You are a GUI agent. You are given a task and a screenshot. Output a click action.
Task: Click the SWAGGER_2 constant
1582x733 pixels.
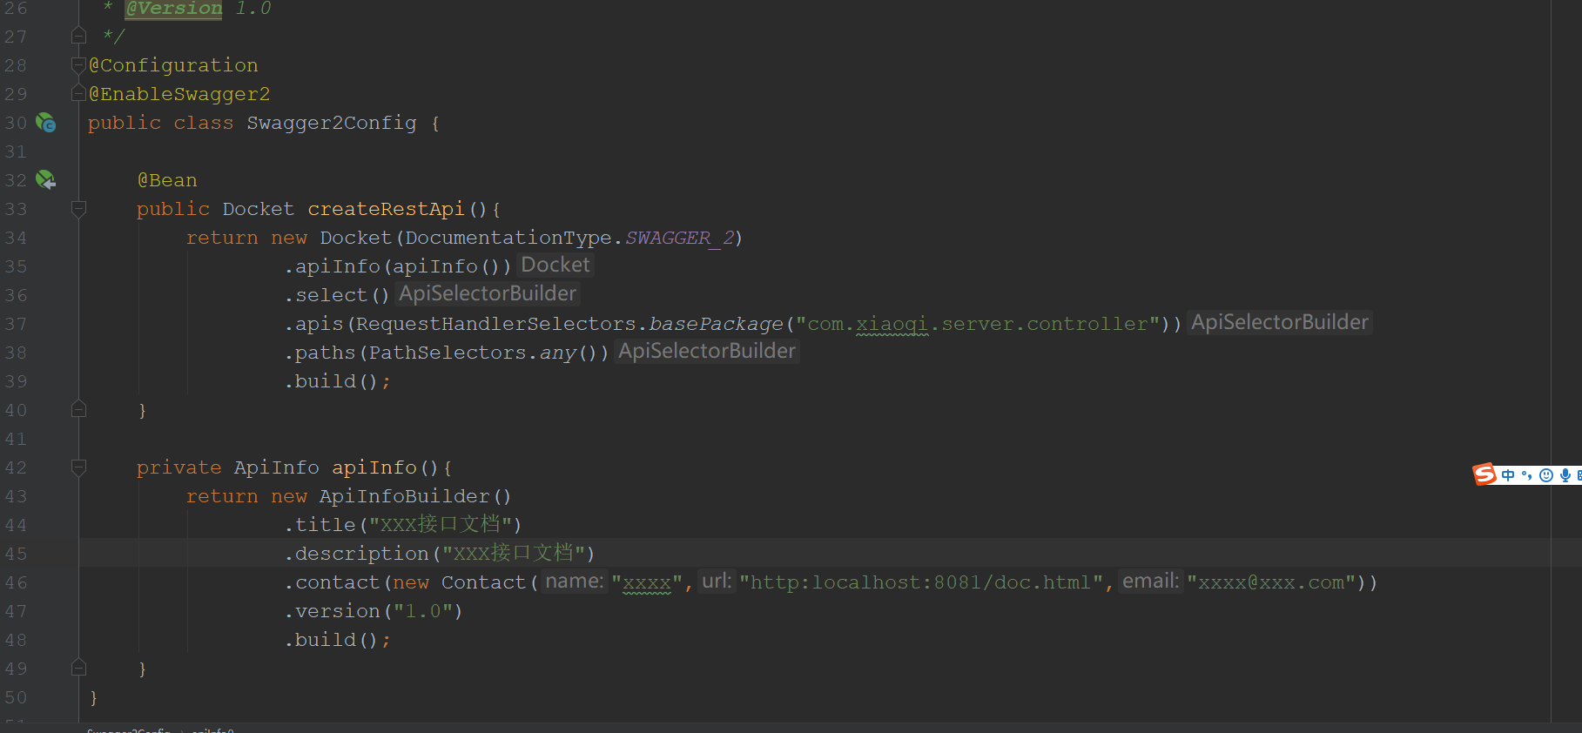point(680,238)
